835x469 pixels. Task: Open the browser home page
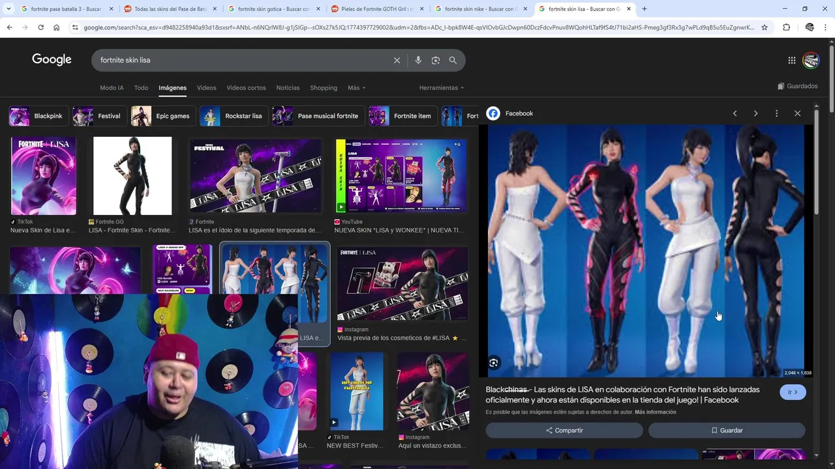tap(56, 27)
